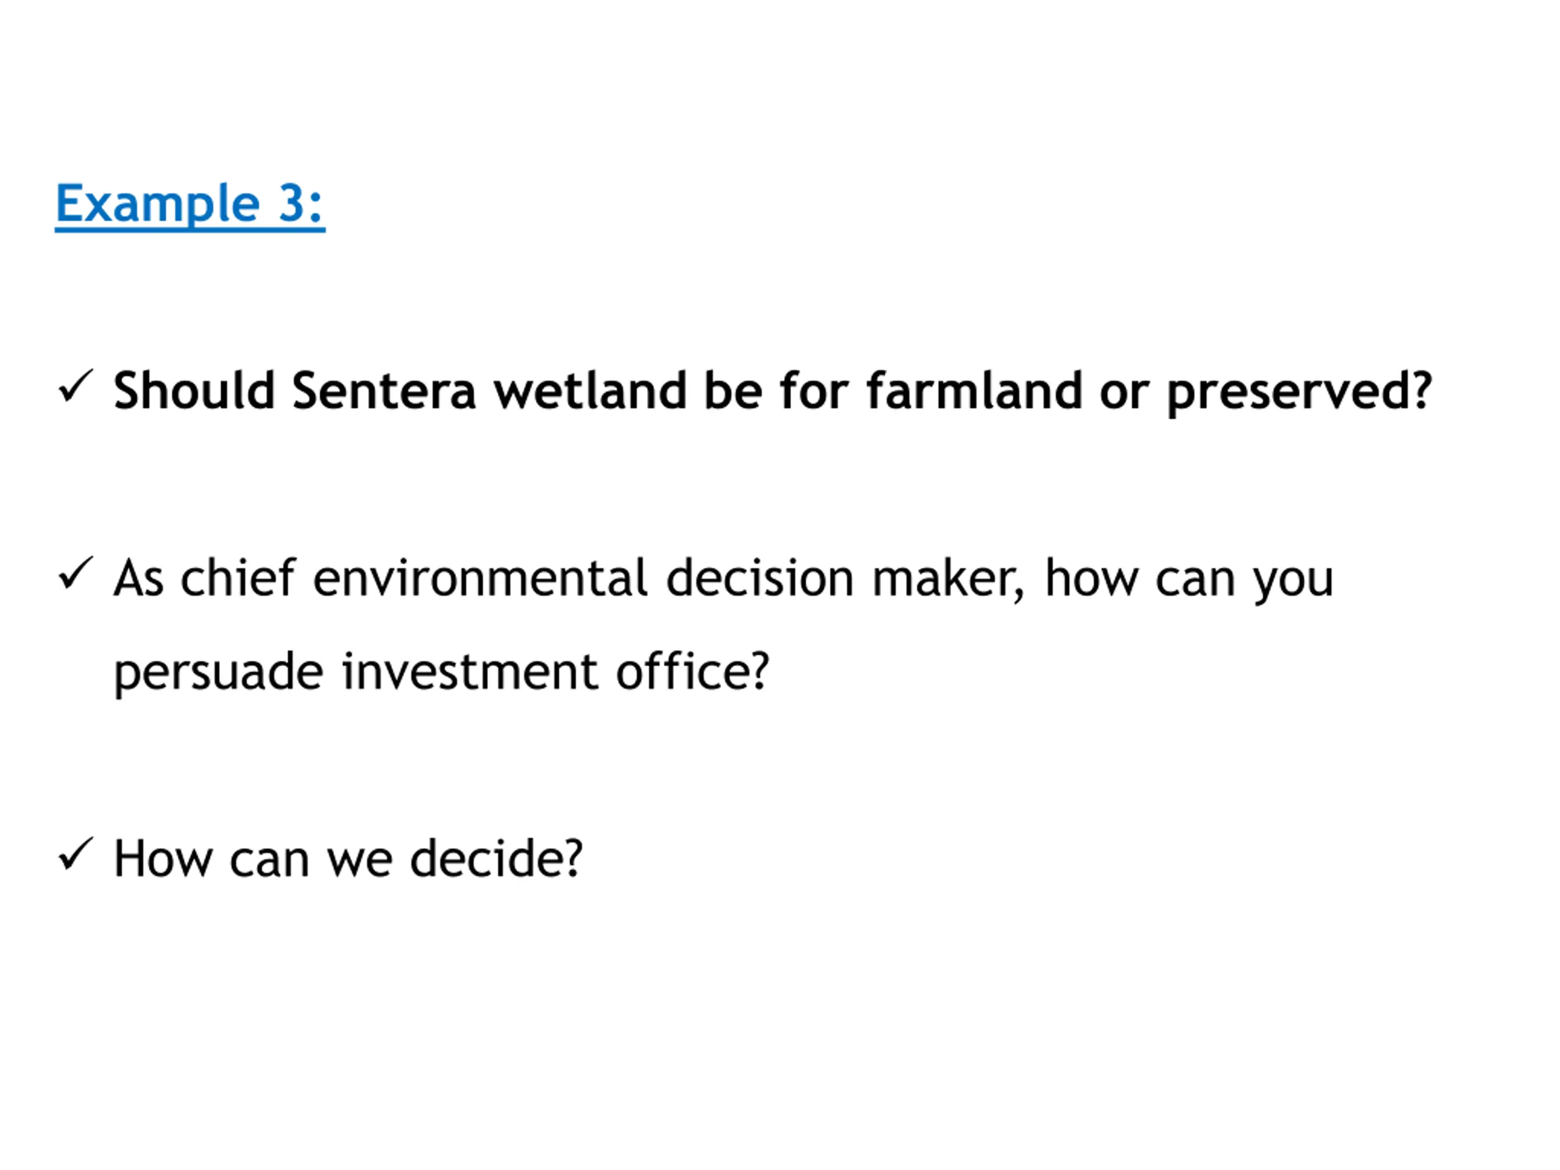The width and height of the screenshot is (1560, 1170).
Task: Click the word "environmental" in the second bullet
Action: click(480, 578)
